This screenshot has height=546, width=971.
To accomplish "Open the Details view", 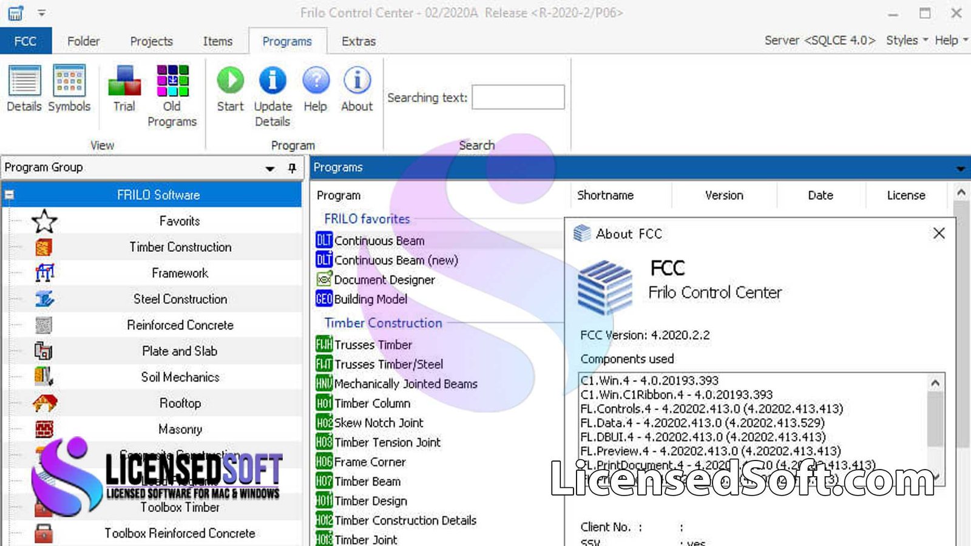I will coord(24,89).
